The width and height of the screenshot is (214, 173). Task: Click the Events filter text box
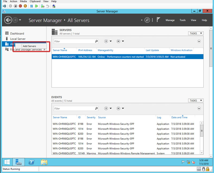point(74,109)
